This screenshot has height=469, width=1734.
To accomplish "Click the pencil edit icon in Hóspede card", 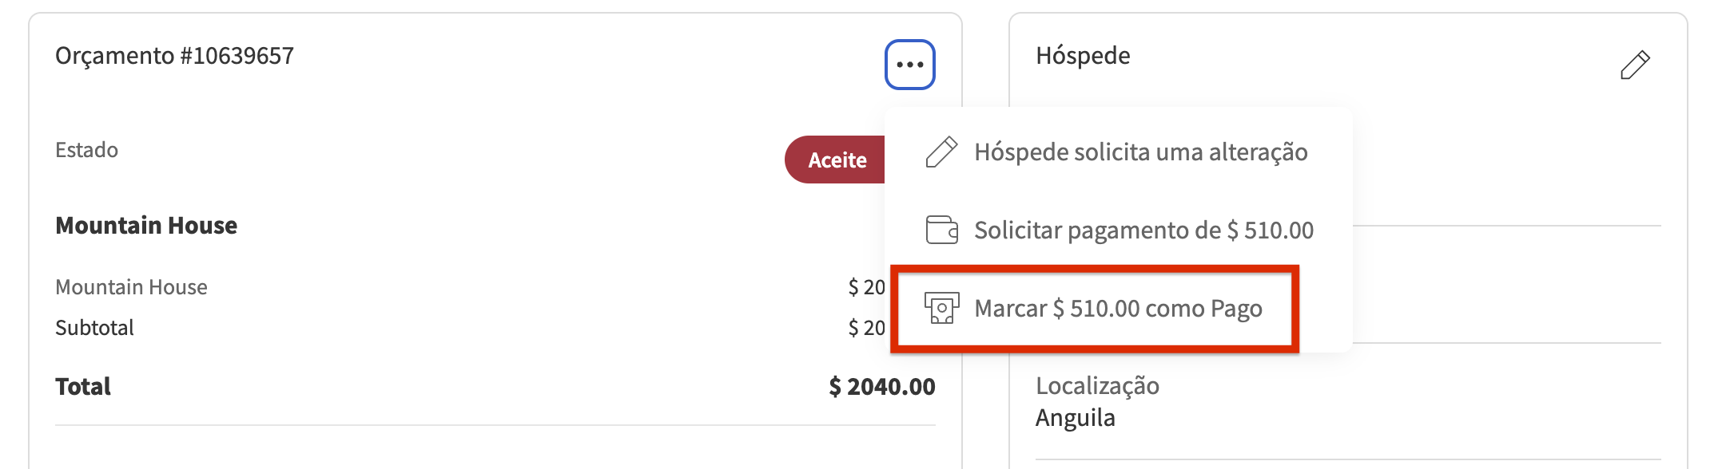I will [1634, 65].
